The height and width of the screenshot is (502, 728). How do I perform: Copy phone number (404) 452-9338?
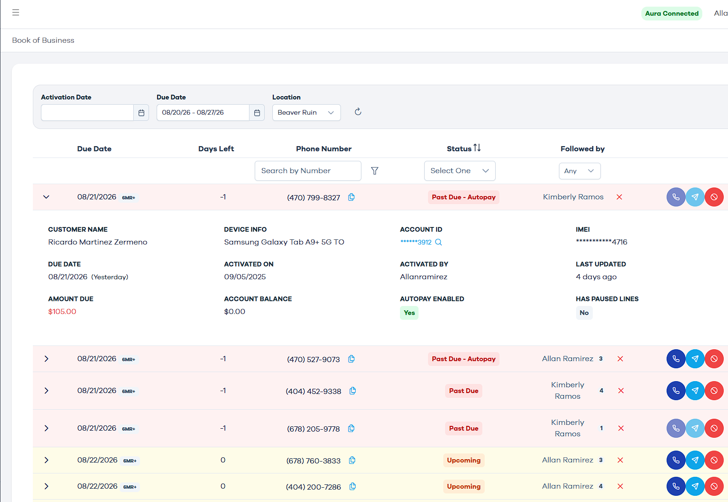[353, 391]
